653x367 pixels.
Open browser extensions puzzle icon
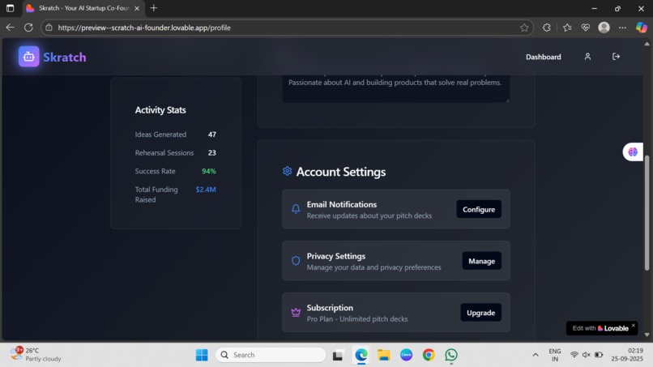coord(546,28)
